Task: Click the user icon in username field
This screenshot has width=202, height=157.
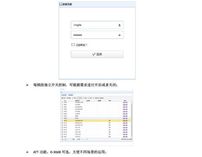Action: pos(120,25)
